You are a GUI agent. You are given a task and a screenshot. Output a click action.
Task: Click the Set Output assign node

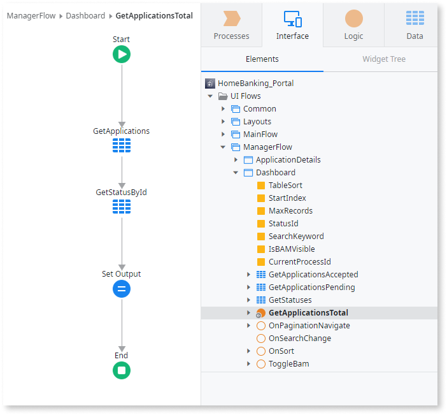(x=122, y=289)
